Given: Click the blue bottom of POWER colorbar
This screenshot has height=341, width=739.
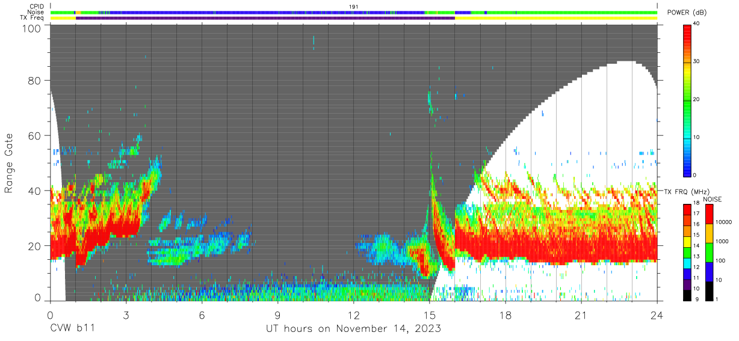Looking at the screenshot, I should click(x=687, y=171).
